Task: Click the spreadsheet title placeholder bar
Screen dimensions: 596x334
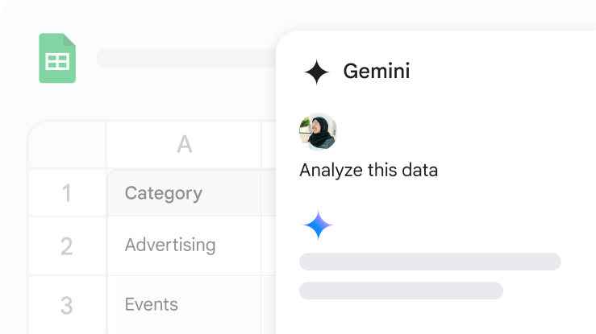Action: coord(187,58)
